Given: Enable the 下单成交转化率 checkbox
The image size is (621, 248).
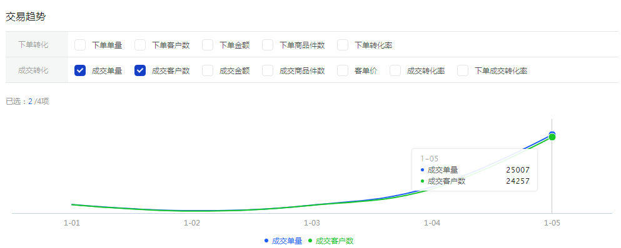Looking at the screenshot, I should 463,70.
